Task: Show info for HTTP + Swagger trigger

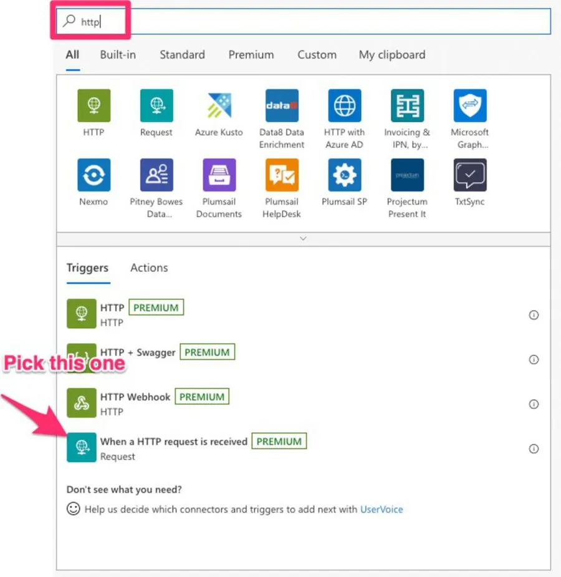Action: coord(534,360)
